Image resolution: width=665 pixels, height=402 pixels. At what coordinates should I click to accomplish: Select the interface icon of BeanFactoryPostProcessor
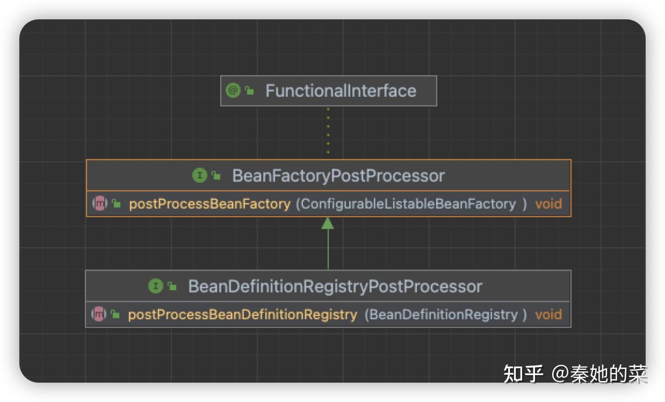[x=199, y=175]
